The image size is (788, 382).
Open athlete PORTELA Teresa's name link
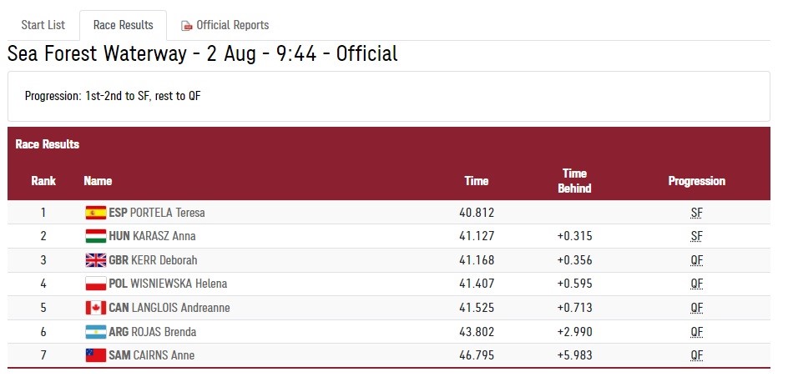pos(167,213)
